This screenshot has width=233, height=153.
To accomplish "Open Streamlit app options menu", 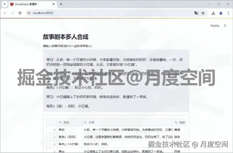I will 225,26.
